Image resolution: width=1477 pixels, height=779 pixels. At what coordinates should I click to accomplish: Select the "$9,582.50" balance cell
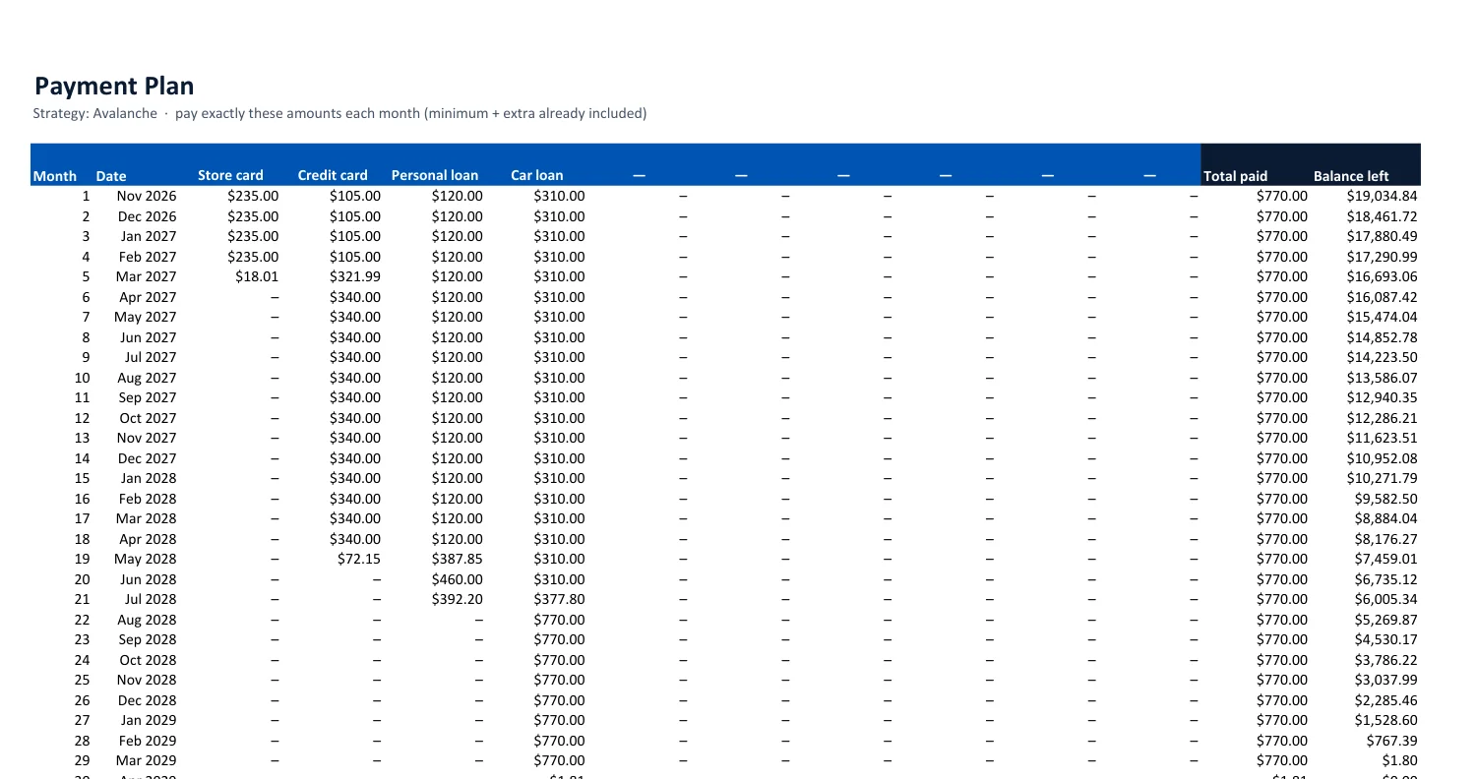(x=1386, y=499)
